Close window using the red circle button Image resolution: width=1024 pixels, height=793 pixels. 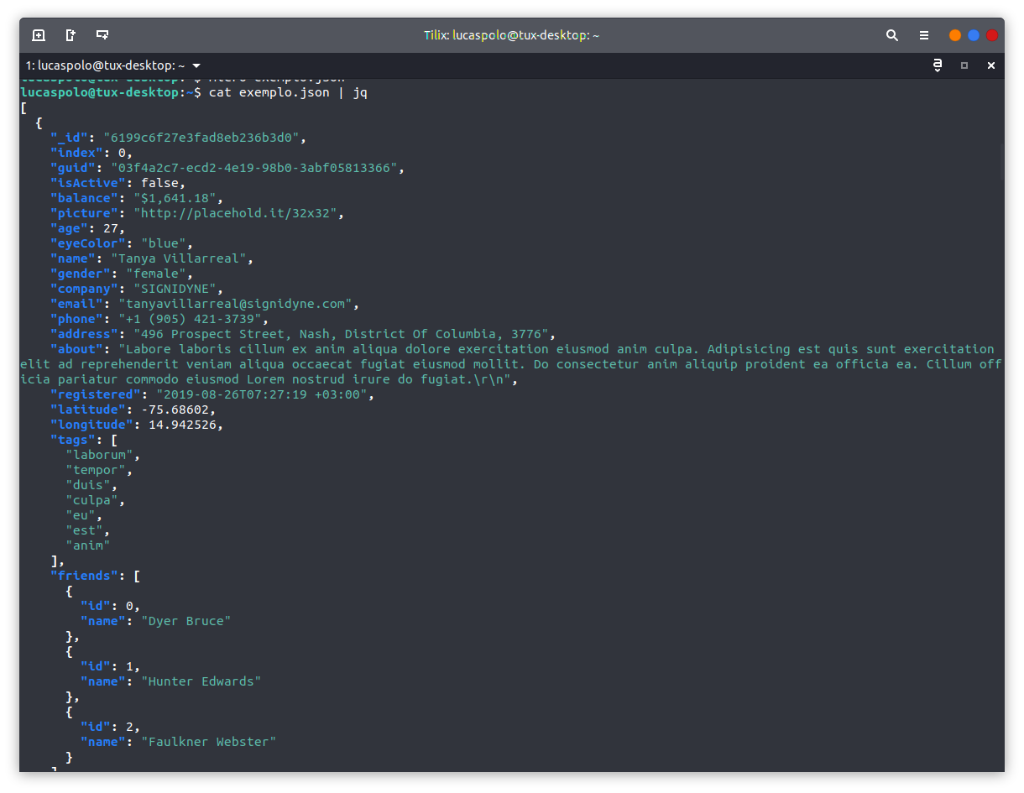pyautogui.click(x=992, y=35)
